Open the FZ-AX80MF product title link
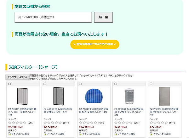189x138 pixels. click(94, 110)
